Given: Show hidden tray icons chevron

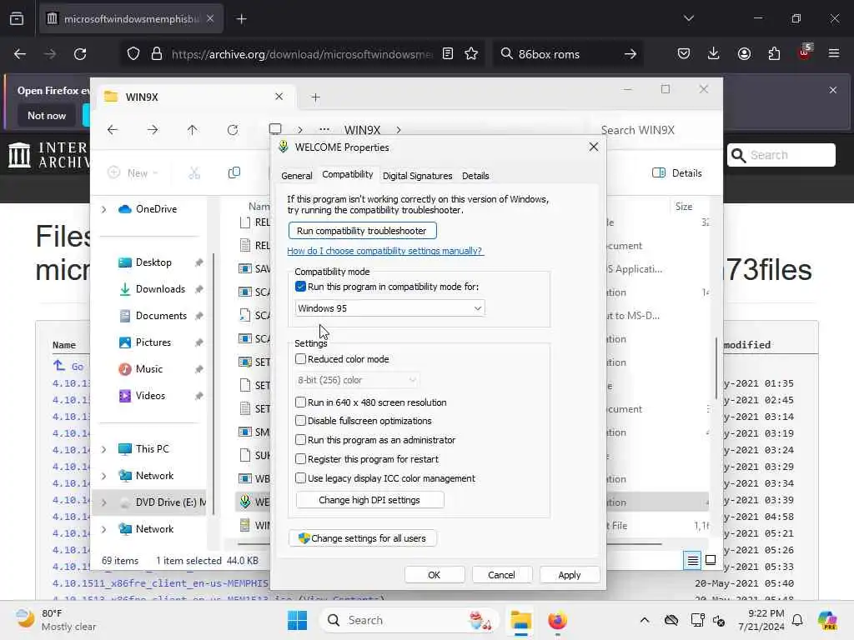Looking at the screenshot, I should [645, 620].
